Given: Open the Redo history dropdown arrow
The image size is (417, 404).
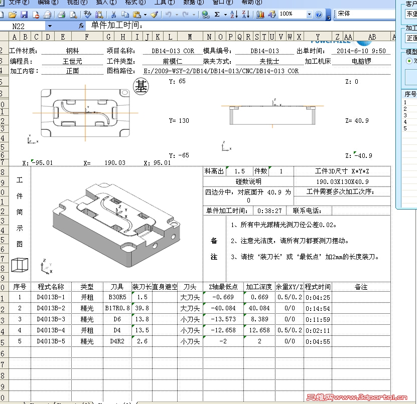Looking at the screenshot, I should click(194, 15).
